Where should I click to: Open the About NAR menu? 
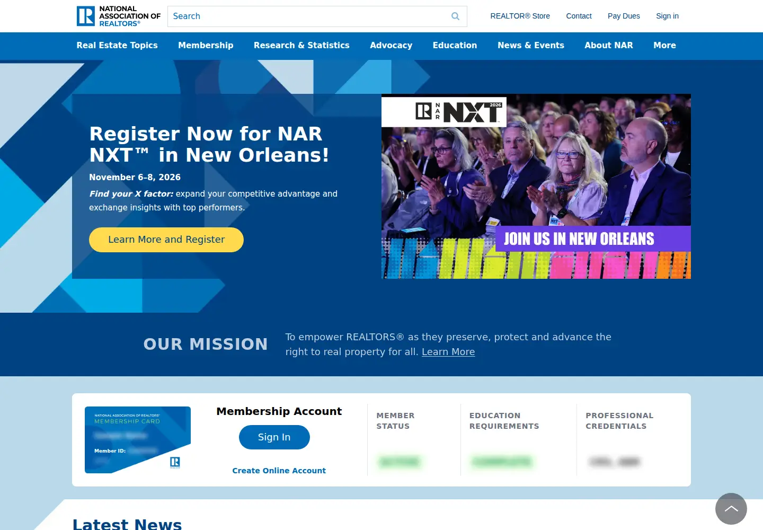(x=608, y=46)
